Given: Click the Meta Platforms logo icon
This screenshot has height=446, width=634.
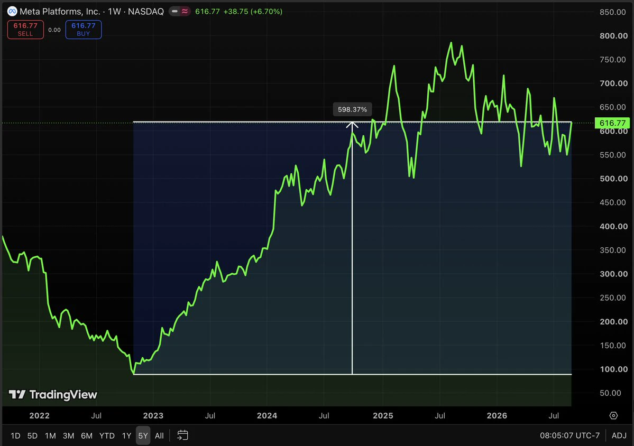Looking at the screenshot, I should [12, 11].
